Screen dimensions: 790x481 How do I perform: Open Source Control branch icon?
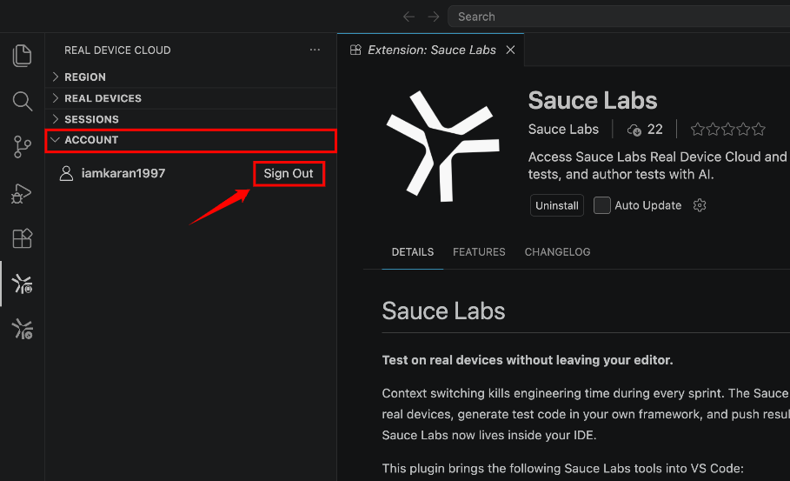click(23, 147)
